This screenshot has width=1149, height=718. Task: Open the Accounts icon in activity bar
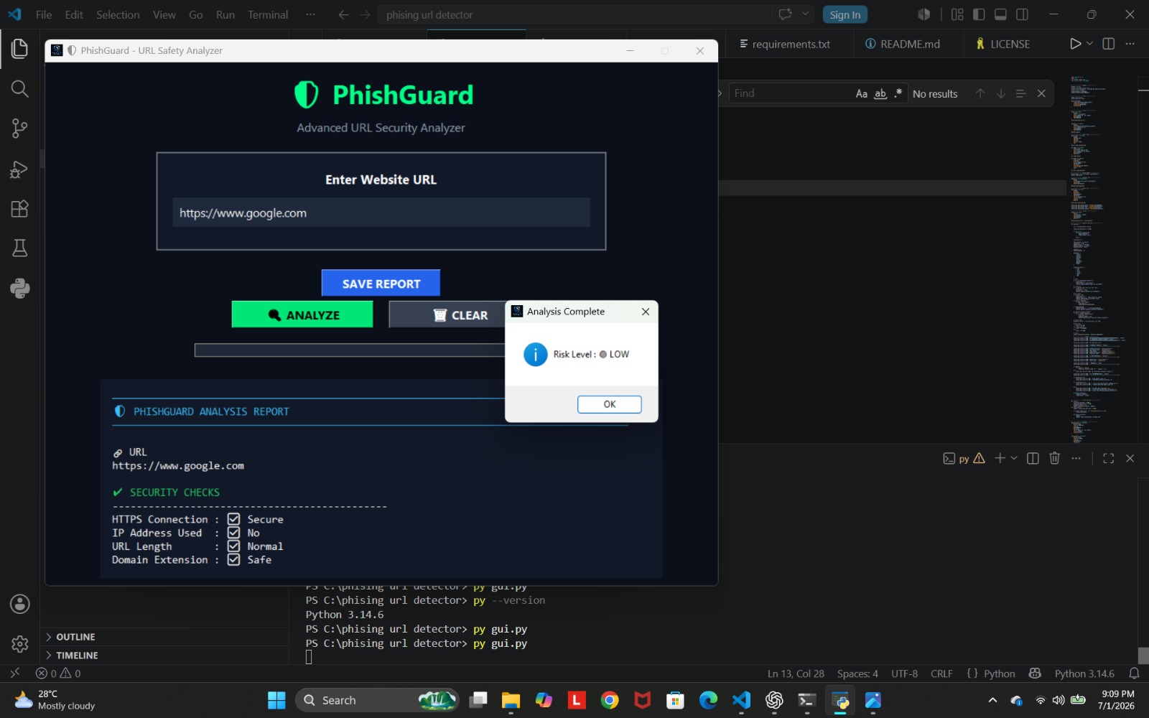point(19,604)
